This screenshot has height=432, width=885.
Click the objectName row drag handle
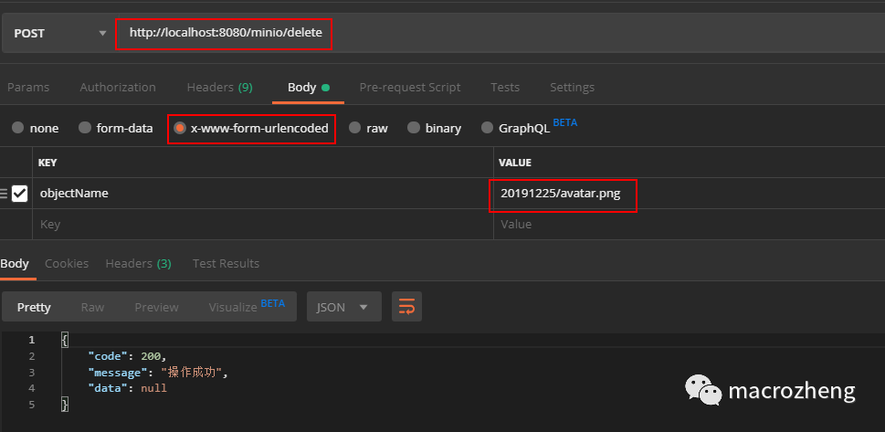[4, 194]
